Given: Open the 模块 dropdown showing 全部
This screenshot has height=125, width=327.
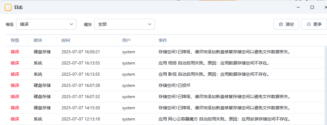Looking at the screenshot, I should click(x=125, y=24).
